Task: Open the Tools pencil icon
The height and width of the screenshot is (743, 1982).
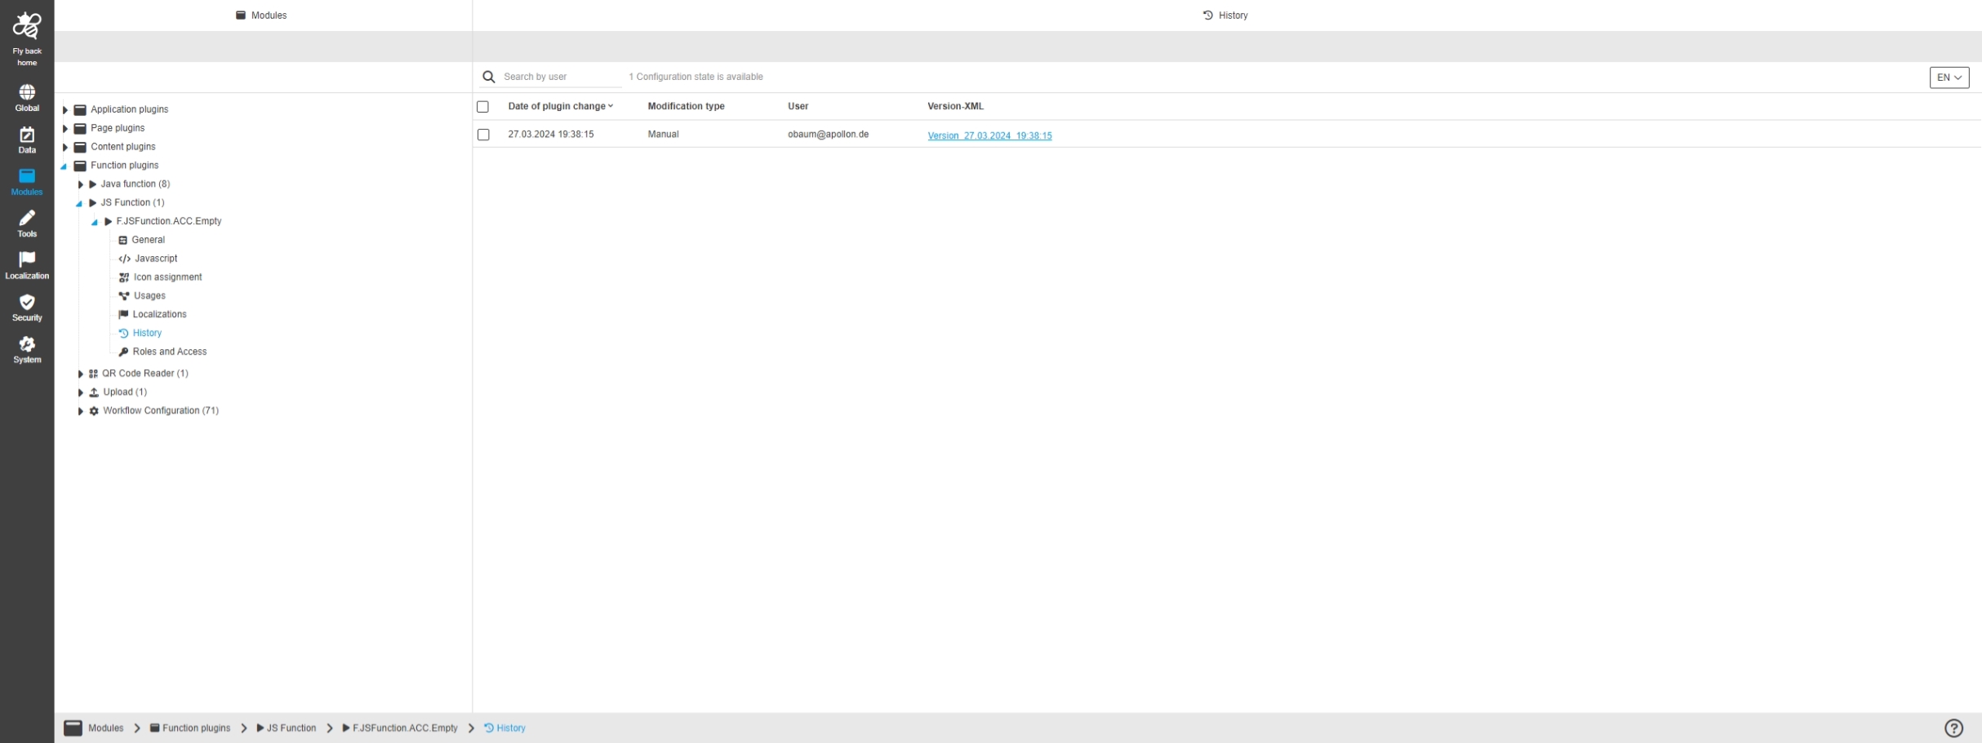Action: (x=27, y=218)
